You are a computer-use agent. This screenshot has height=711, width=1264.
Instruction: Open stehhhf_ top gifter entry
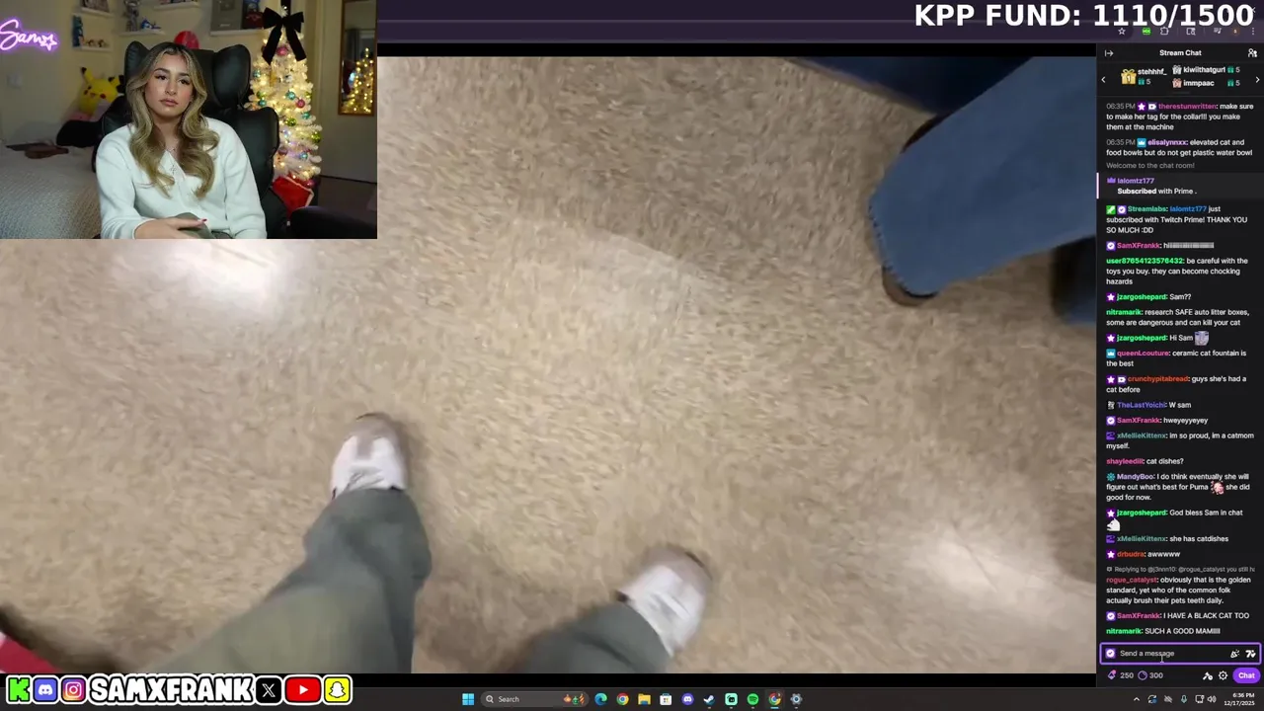1144,77
